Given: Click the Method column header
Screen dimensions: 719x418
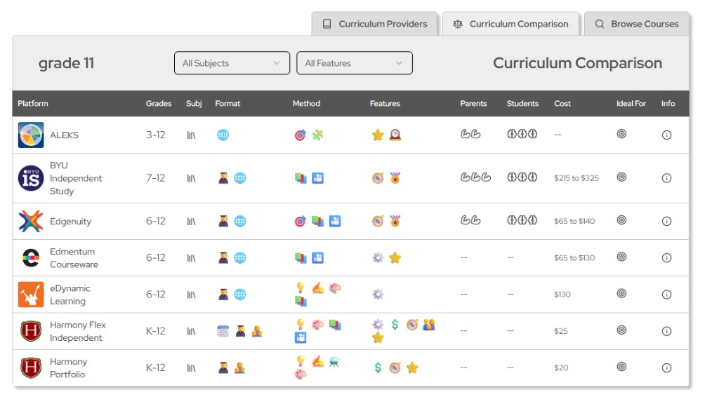Looking at the screenshot, I should [x=306, y=104].
